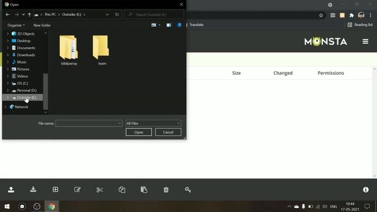377x212 pixels.
Task: Click the Monsta upload icon
Action: [x=11, y=190]
